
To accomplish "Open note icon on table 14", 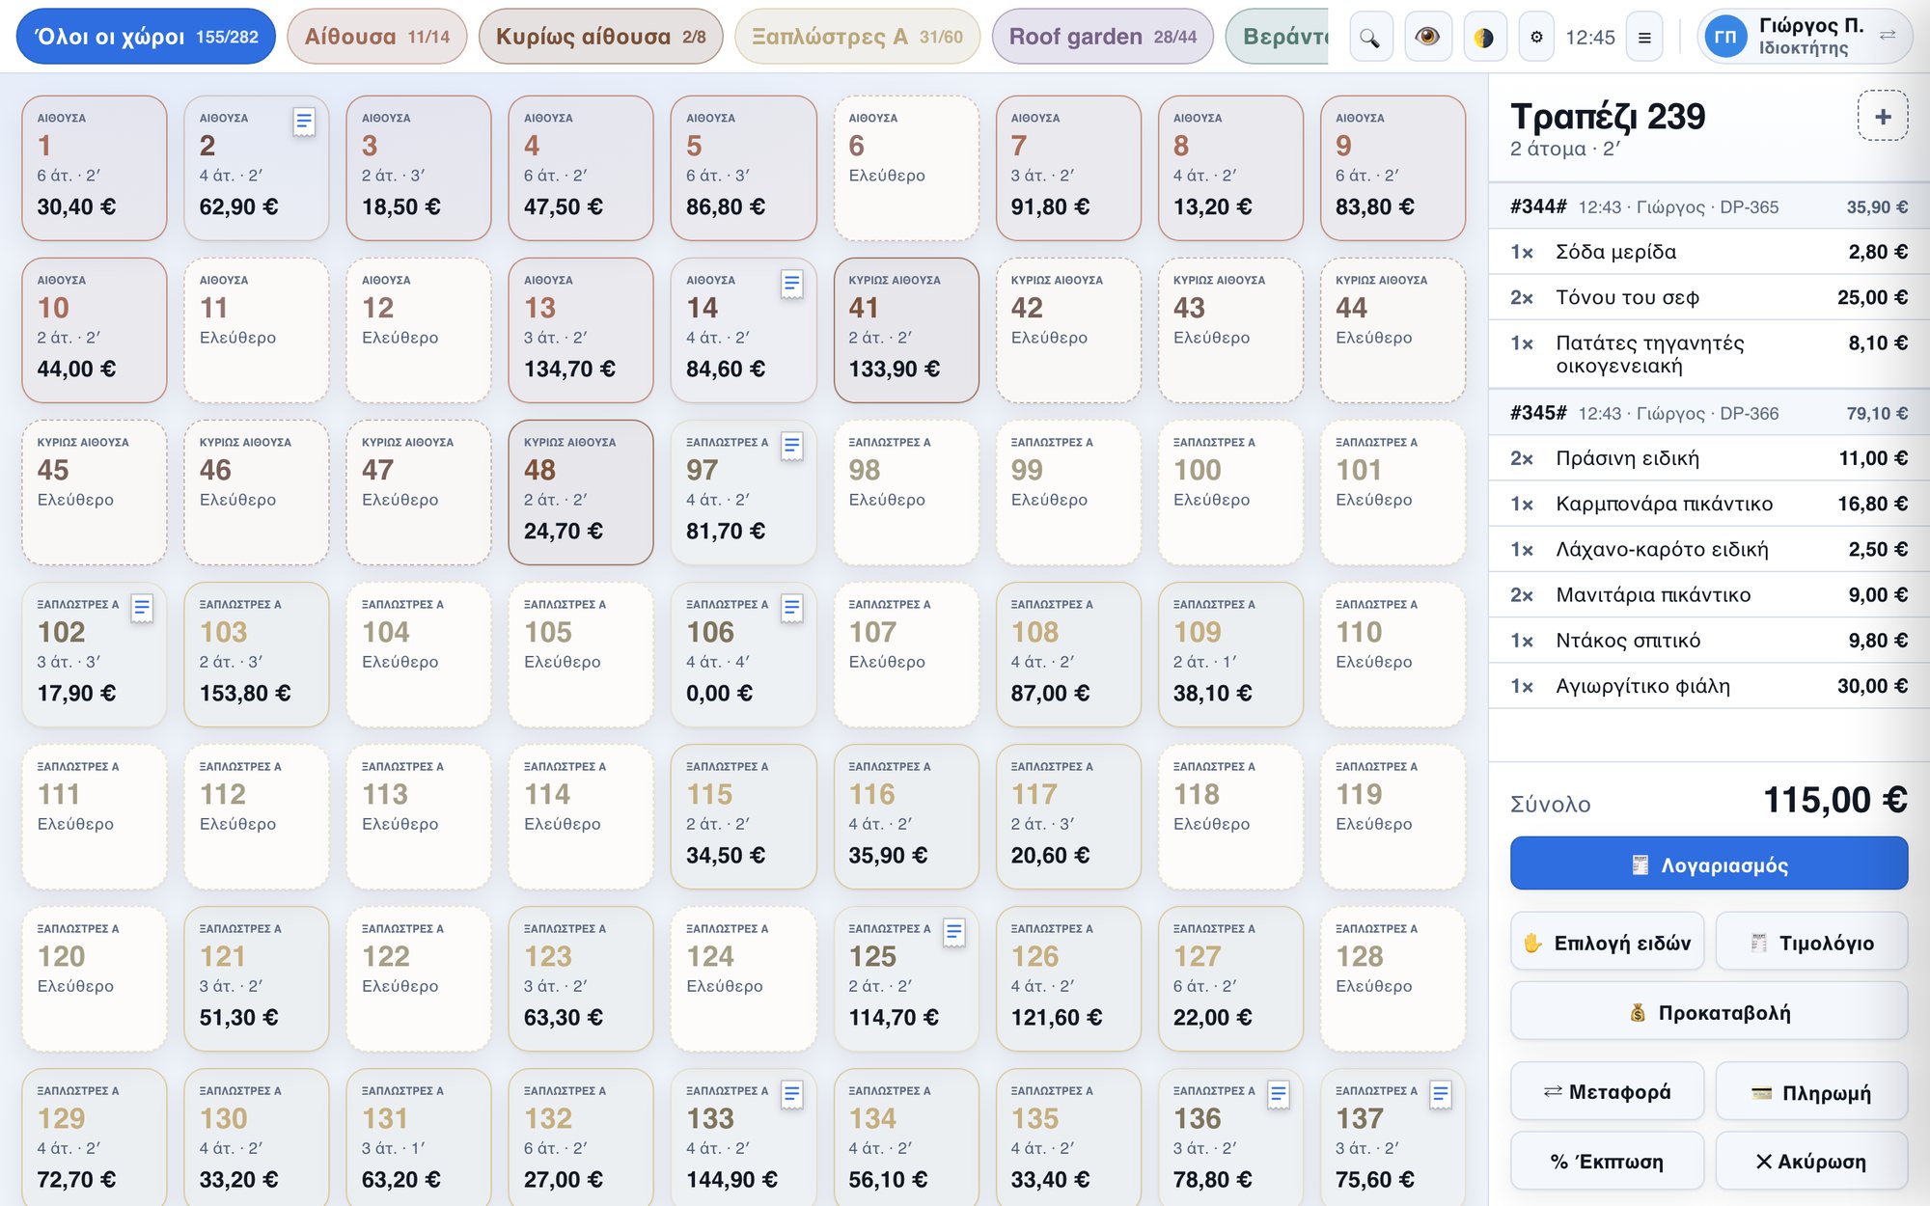I will click(x=791, y=284).
